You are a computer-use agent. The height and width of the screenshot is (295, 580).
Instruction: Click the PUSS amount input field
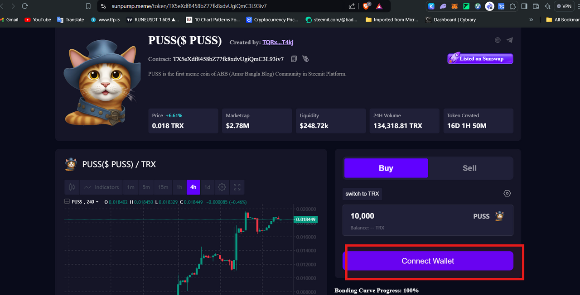point(428,220)
